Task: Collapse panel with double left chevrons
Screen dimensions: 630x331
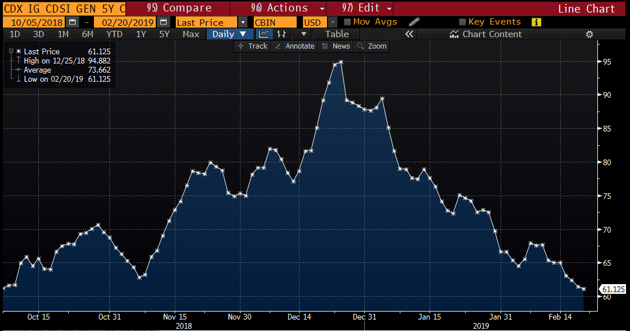Action: [409, 34]
